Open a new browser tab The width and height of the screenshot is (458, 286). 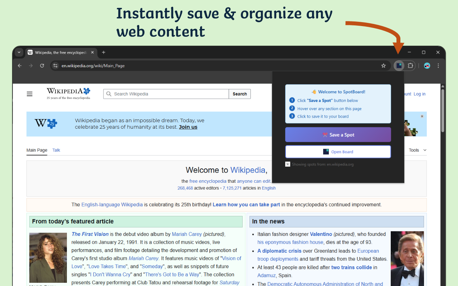104,53
